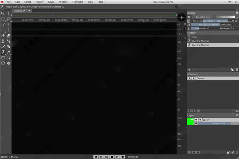Expand the color map dropdown arrow

pos(237,17)
